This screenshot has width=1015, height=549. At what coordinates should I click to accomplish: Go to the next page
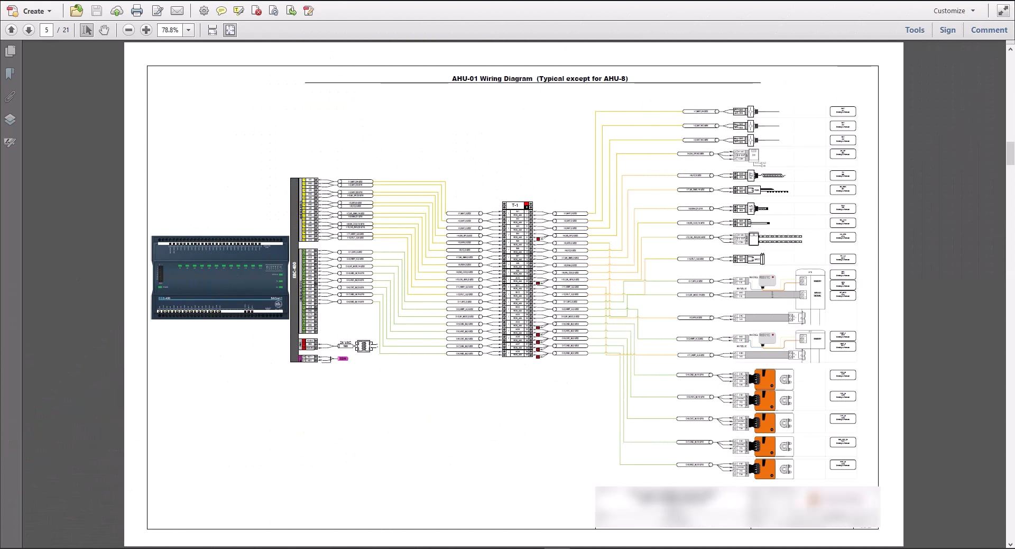point(29,30)
